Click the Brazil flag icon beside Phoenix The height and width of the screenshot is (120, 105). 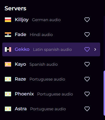(8, 94)
